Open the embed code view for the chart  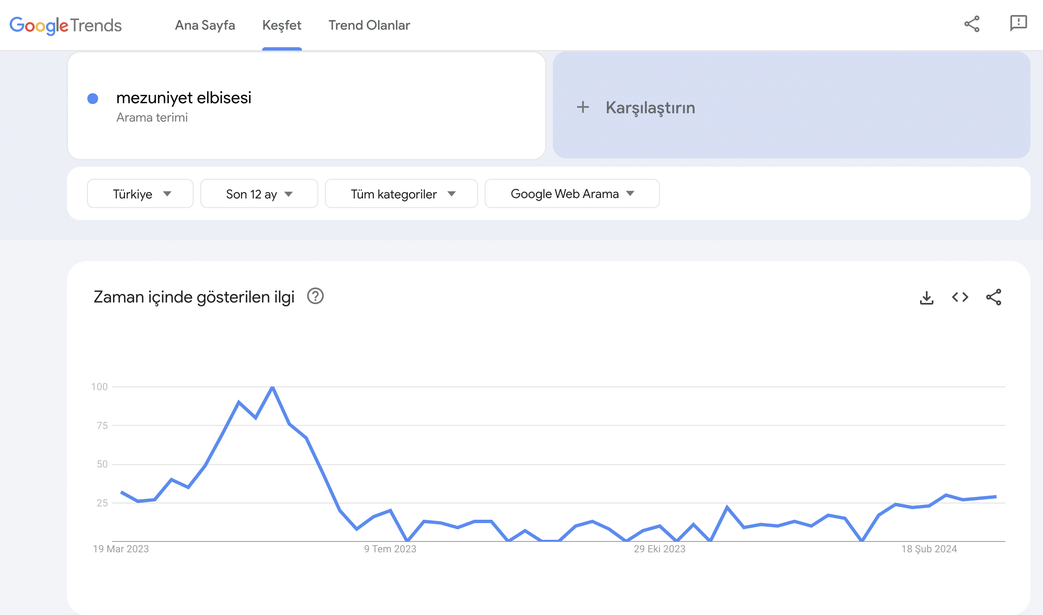tap(961, 297)
